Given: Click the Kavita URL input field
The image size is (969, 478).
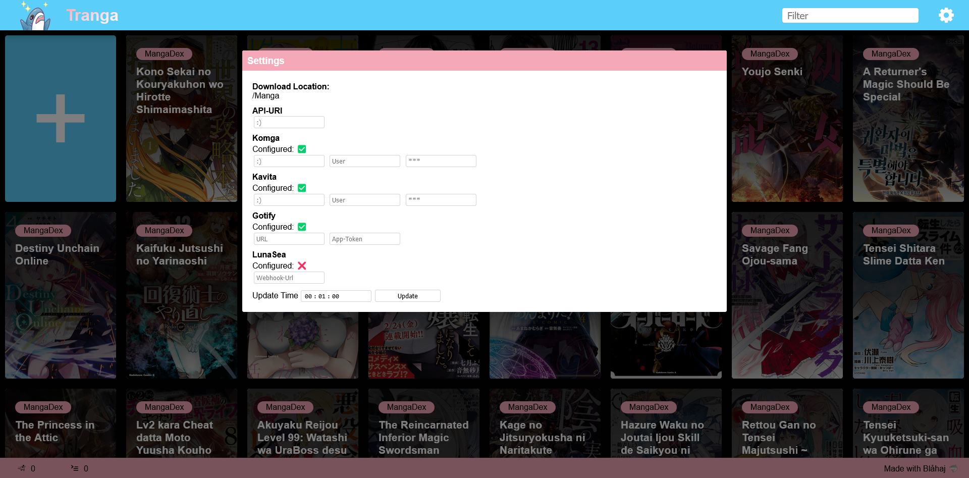Looking at the screenshot, I should (289, 200).
